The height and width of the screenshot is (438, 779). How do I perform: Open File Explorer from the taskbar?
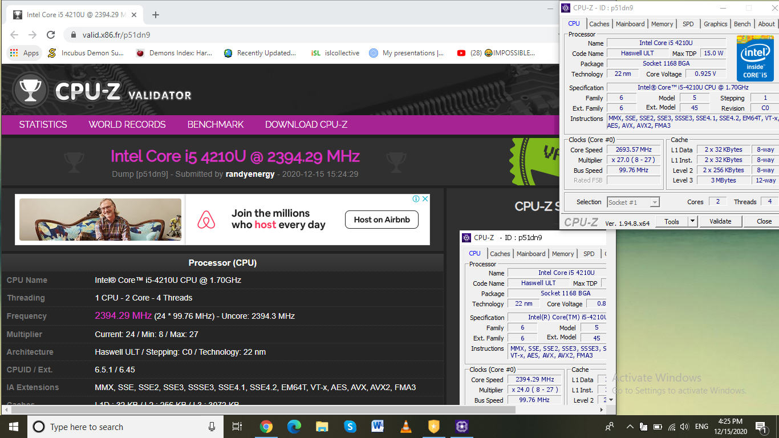tap(322, 427)
